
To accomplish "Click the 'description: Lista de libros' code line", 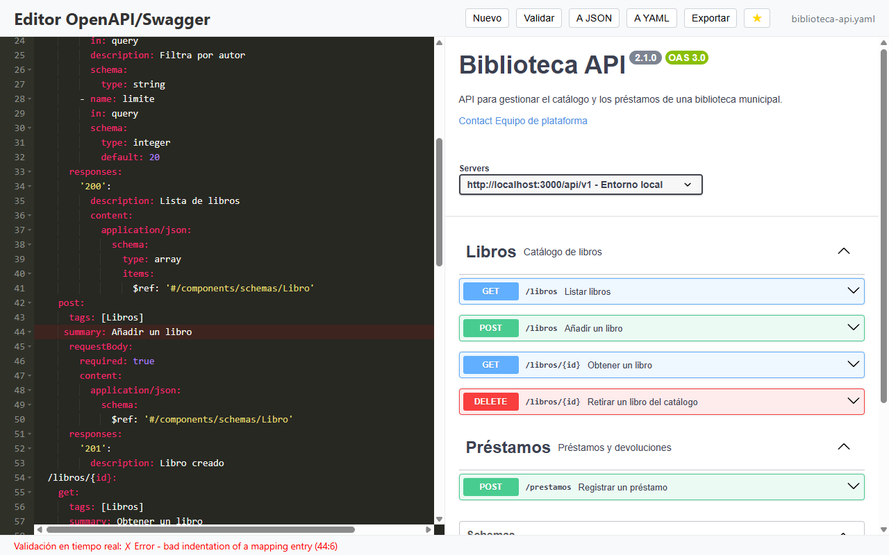I will point(165,200).
